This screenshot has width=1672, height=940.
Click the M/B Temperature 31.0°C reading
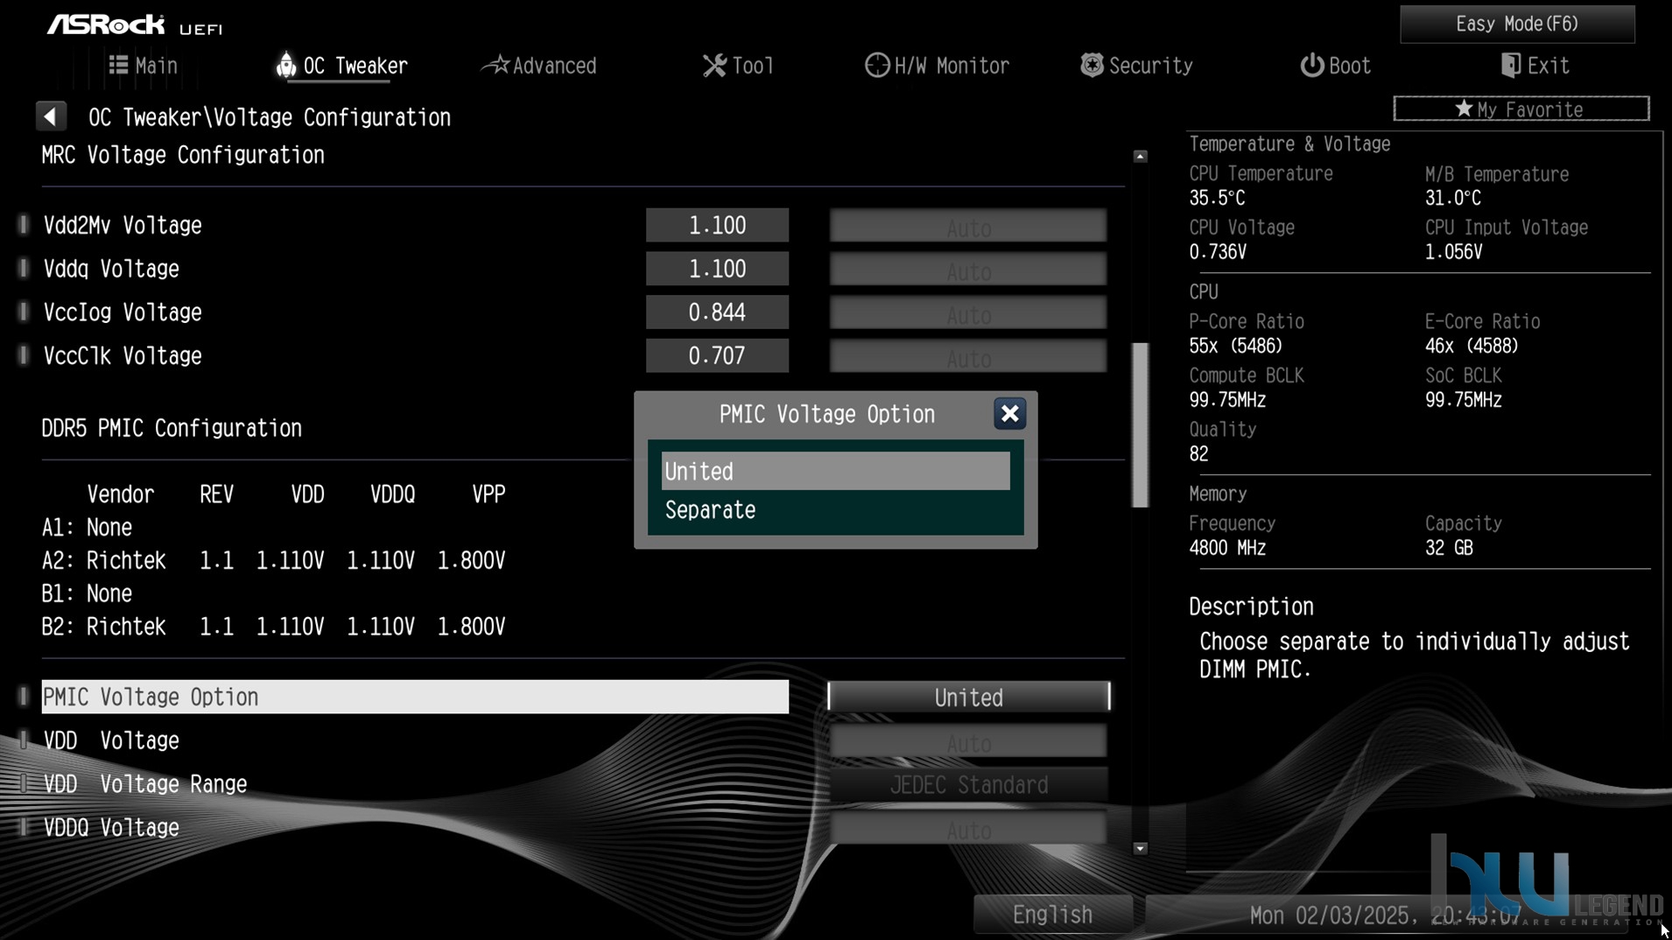(1452, 198)
